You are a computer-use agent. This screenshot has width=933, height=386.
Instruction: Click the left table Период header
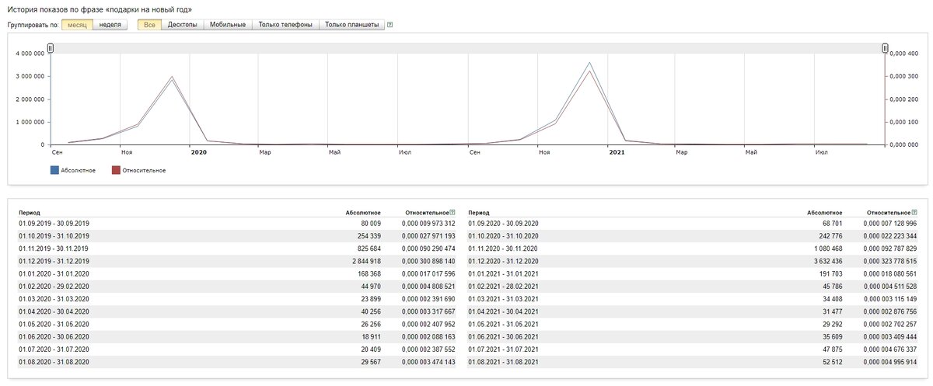[30, 212]
